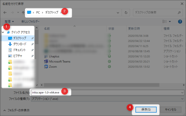
Task: Select the Lhaplus shortcut file
Action: click(55, 56)
